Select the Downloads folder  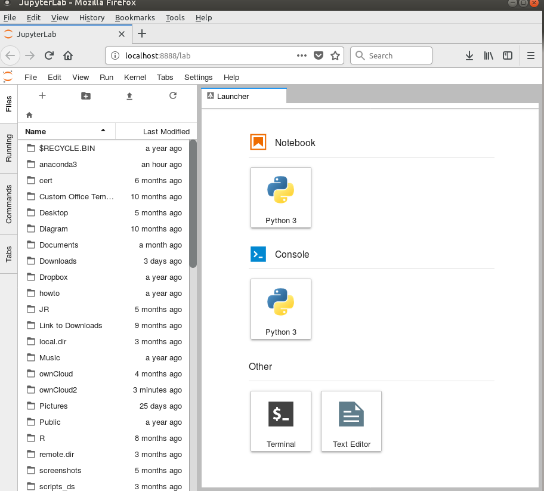point(104,261)
